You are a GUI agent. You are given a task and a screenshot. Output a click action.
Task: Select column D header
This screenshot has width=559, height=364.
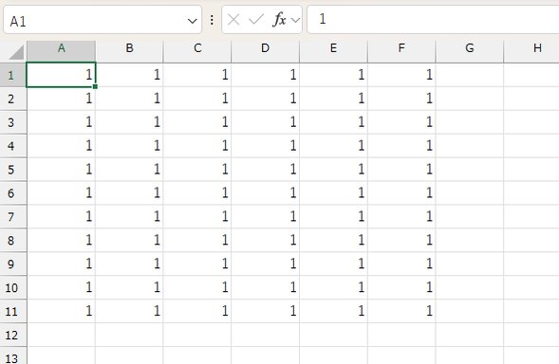(265, 51)
